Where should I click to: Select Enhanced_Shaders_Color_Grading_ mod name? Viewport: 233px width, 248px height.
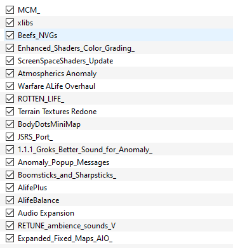coord(76,48)
